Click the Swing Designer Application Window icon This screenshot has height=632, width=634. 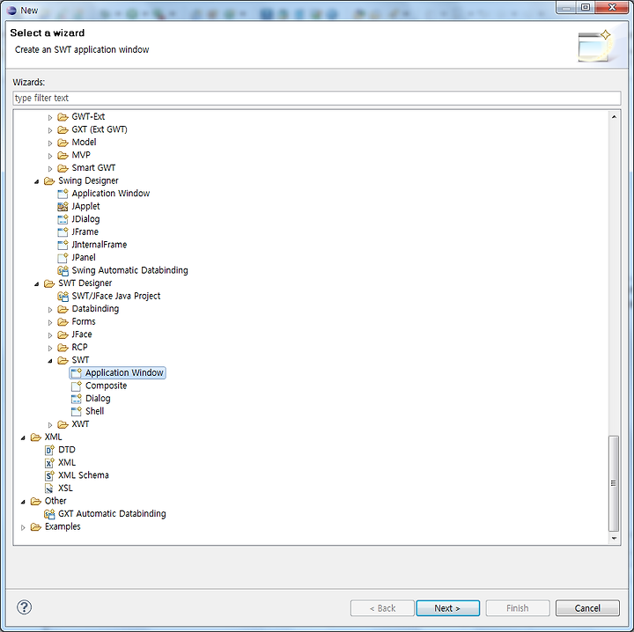[63, 194]
